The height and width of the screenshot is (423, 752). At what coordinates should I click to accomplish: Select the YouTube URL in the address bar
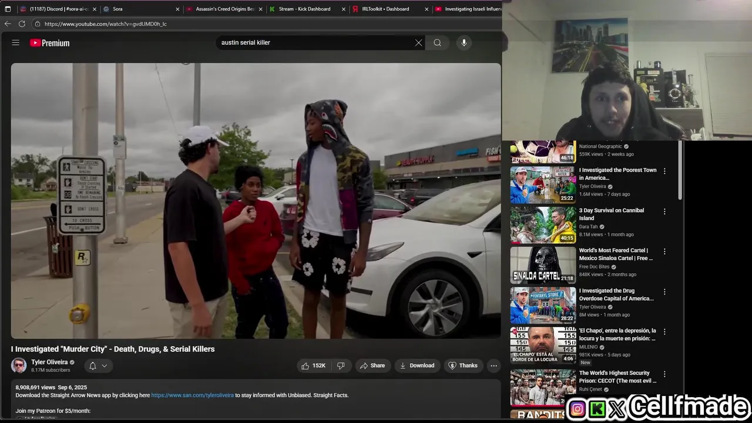point(105,24)
